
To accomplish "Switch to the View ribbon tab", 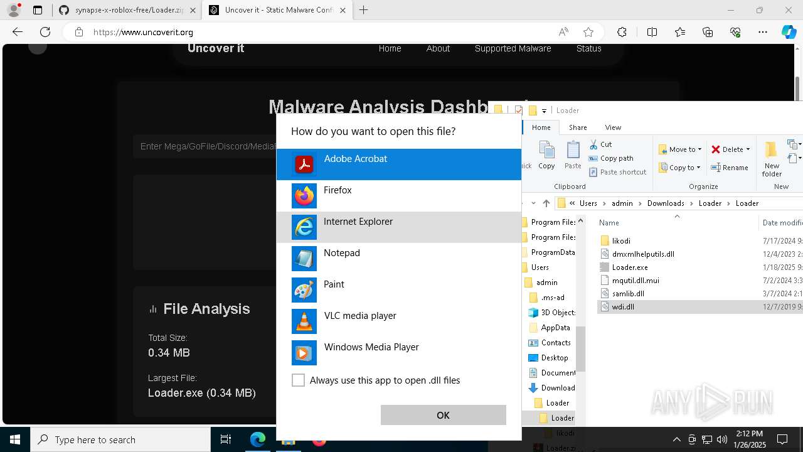I will [613, 127].
